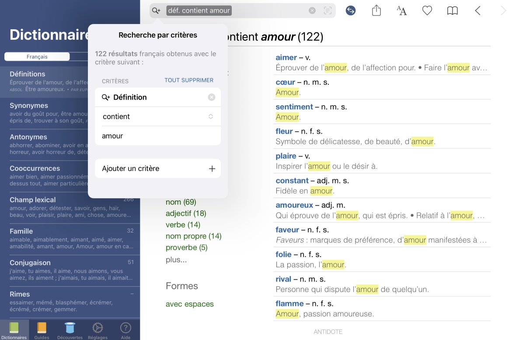Remove the Définition criterion

[212, 97]
